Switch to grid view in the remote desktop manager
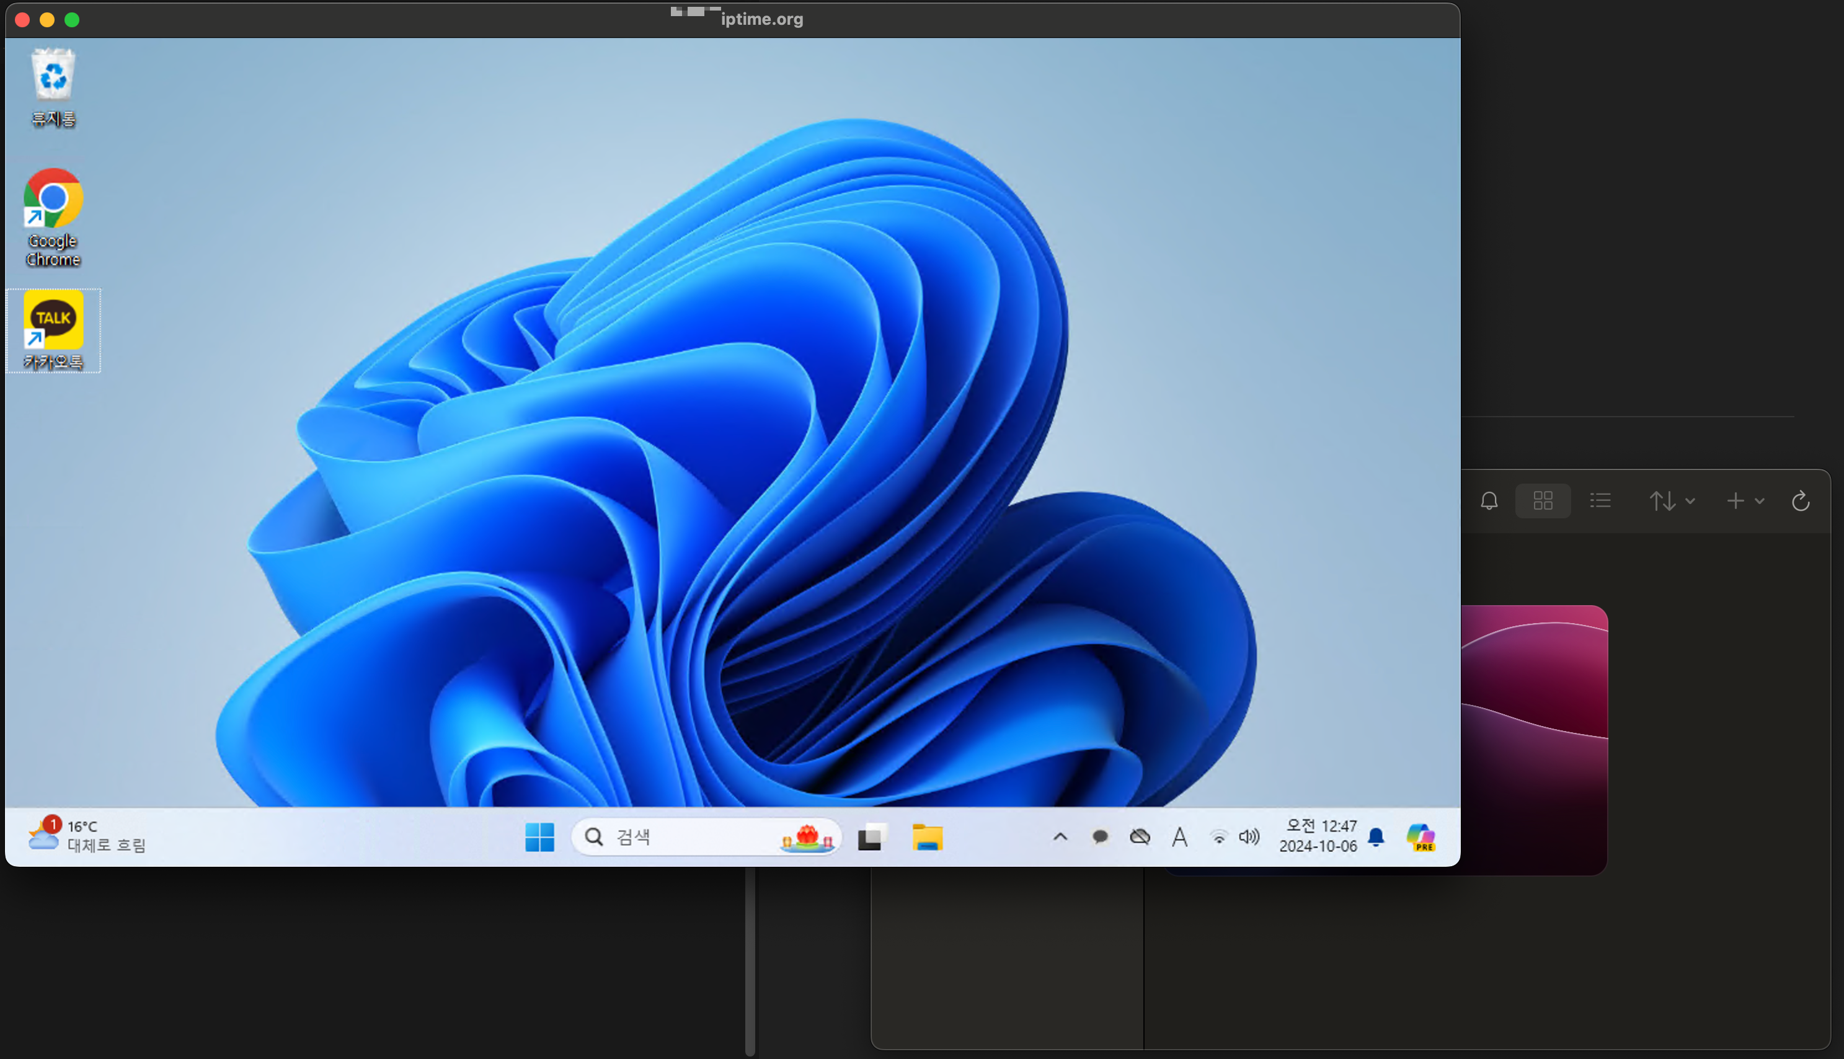The height and width of the screenshot is (1059, 1844). tap(1542, 500)
